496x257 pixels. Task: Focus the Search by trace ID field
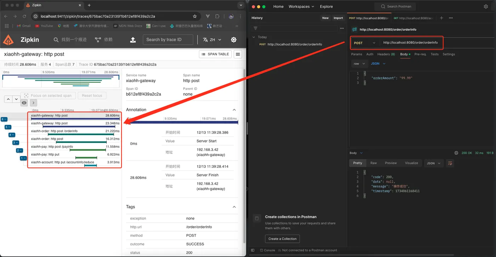coord(168,40)
